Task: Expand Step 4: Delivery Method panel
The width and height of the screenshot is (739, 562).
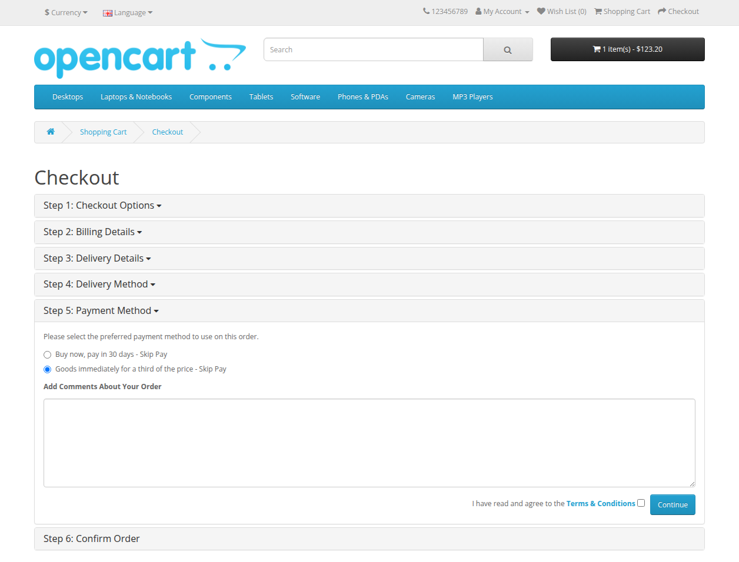Action: point(99,285)
